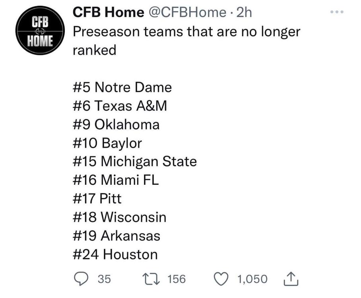Click the "#15 Michigan State" line
The image size is (361, 298).
coord(135,162)
